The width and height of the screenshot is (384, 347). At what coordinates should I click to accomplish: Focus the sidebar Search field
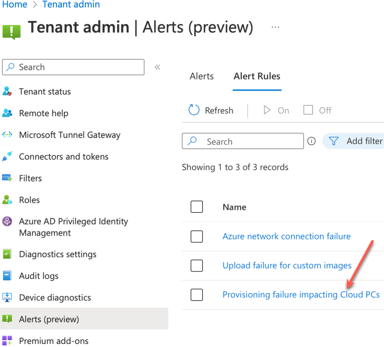73,67
